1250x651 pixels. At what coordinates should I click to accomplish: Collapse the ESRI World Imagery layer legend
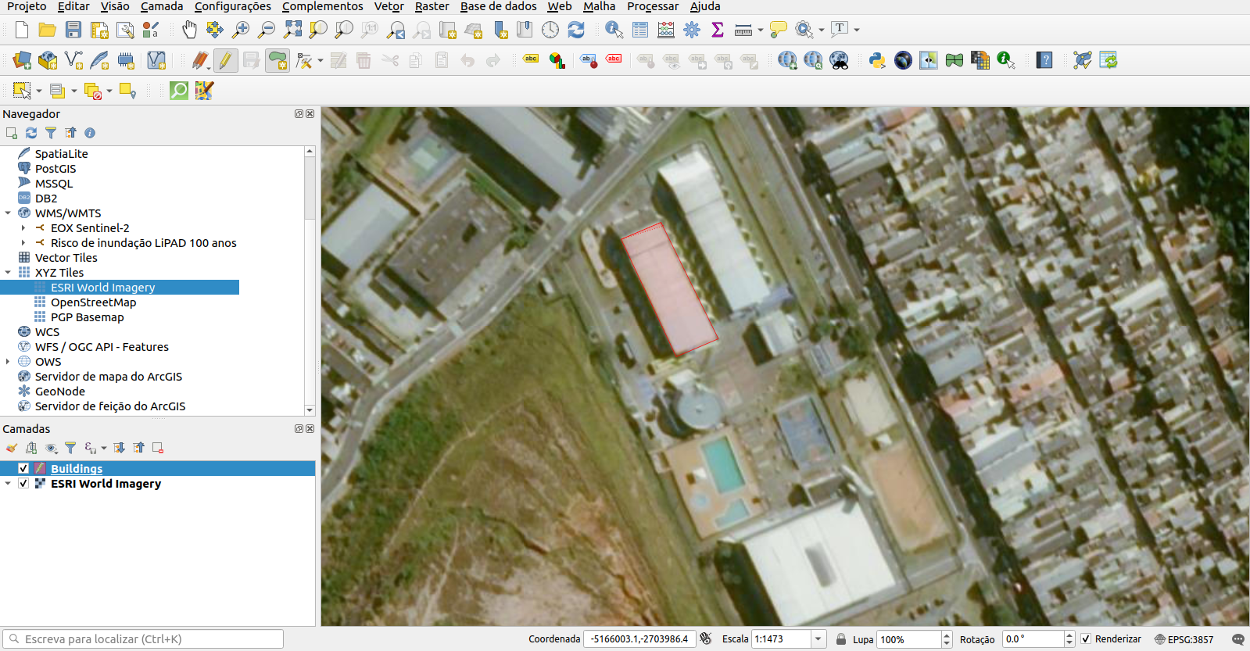pos(8,483)
